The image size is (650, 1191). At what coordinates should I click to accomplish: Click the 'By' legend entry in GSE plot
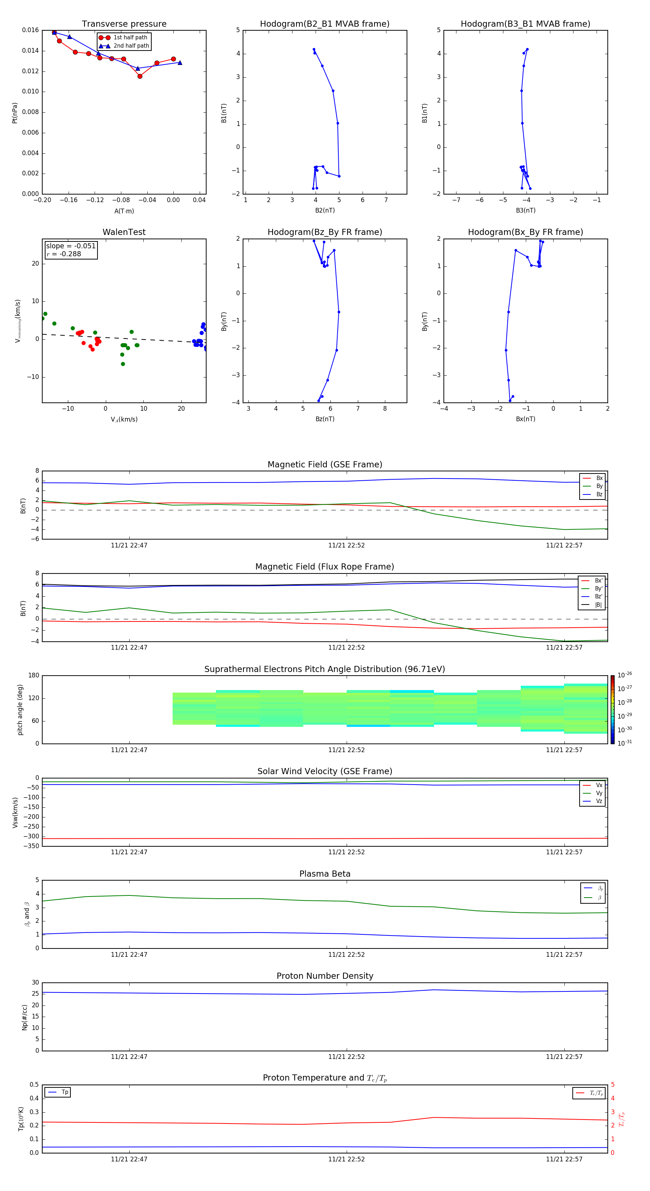pos(593,486)
